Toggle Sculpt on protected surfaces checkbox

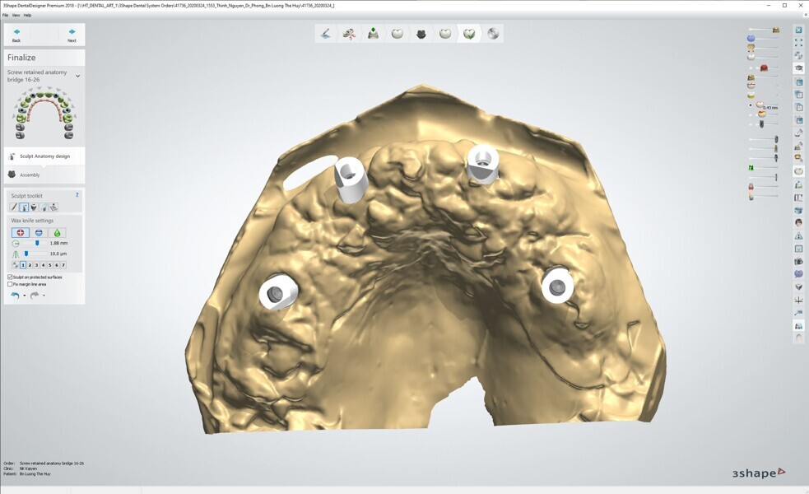click(x=10, y=277)
